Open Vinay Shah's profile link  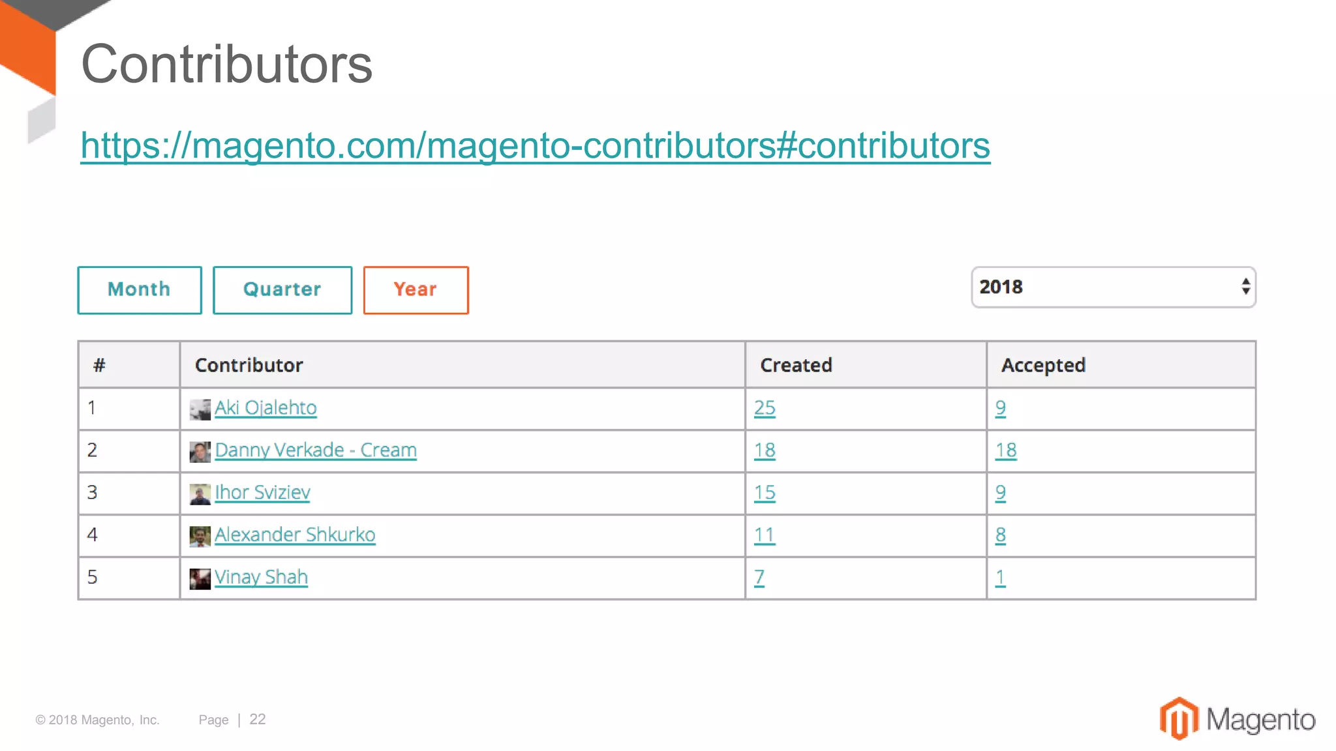click(261, 578)
